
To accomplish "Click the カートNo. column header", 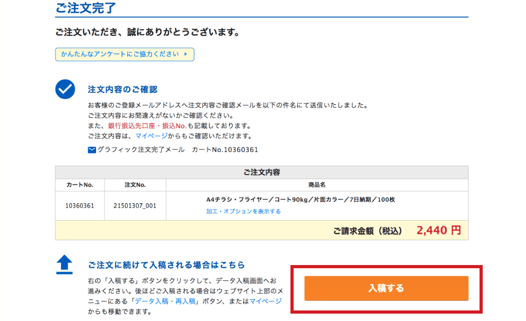I will click(x=80, y=185).
